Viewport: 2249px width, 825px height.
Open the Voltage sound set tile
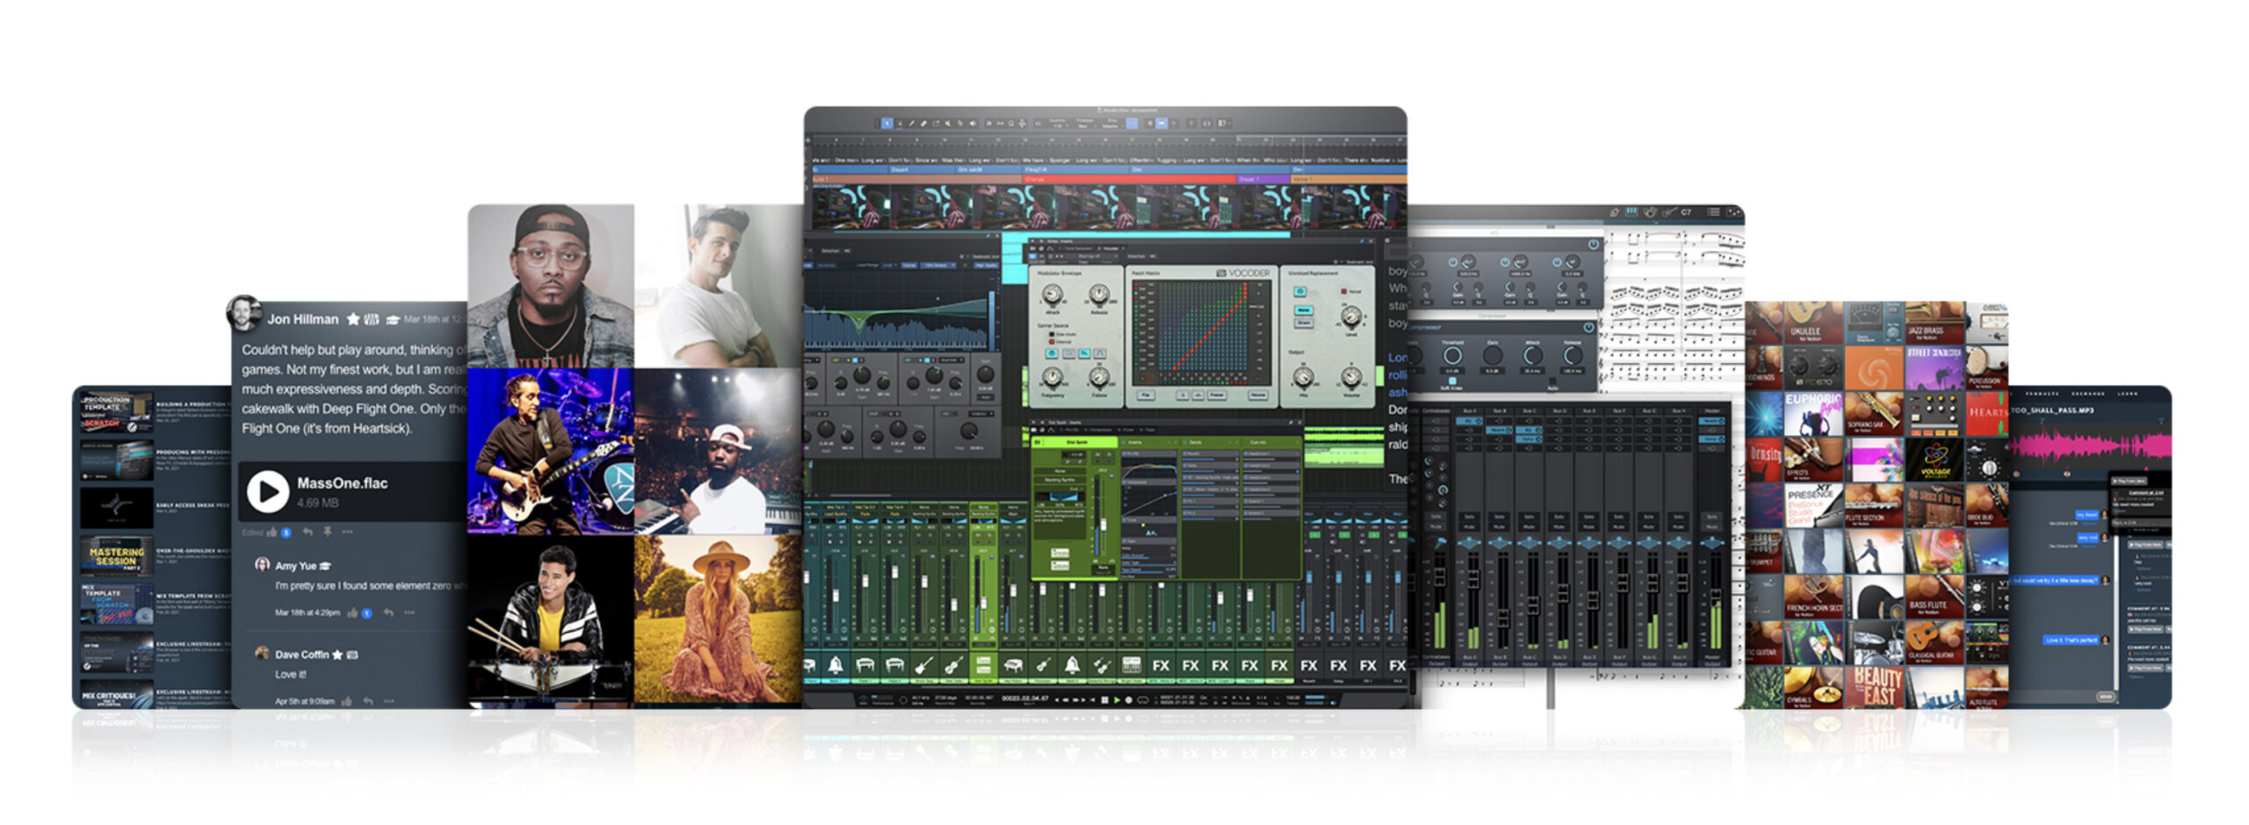coord(1934,460)
